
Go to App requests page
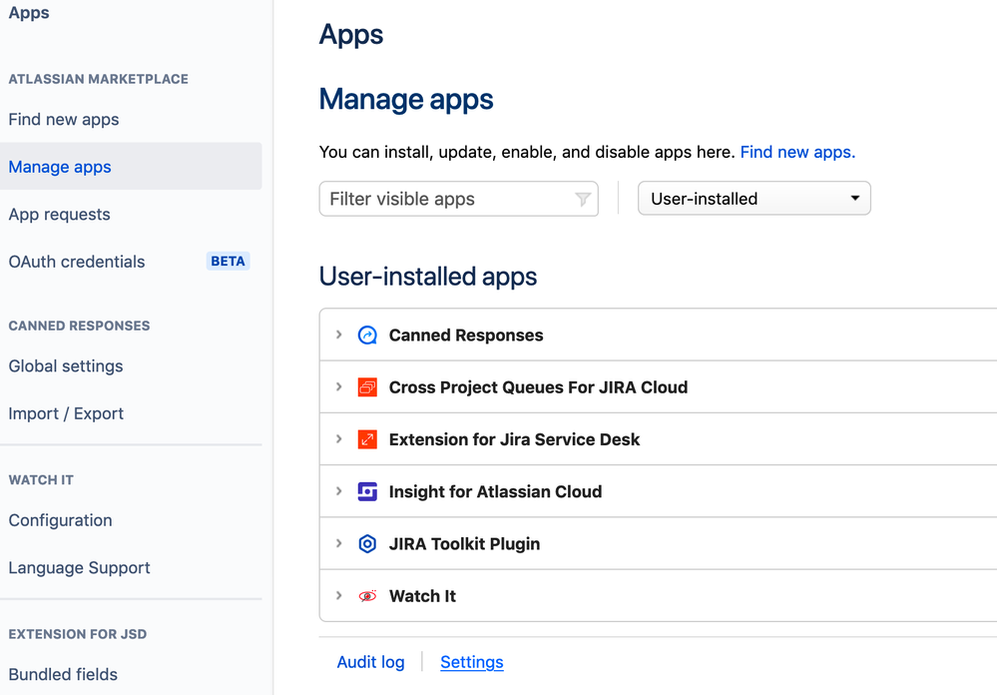[60, 215]
